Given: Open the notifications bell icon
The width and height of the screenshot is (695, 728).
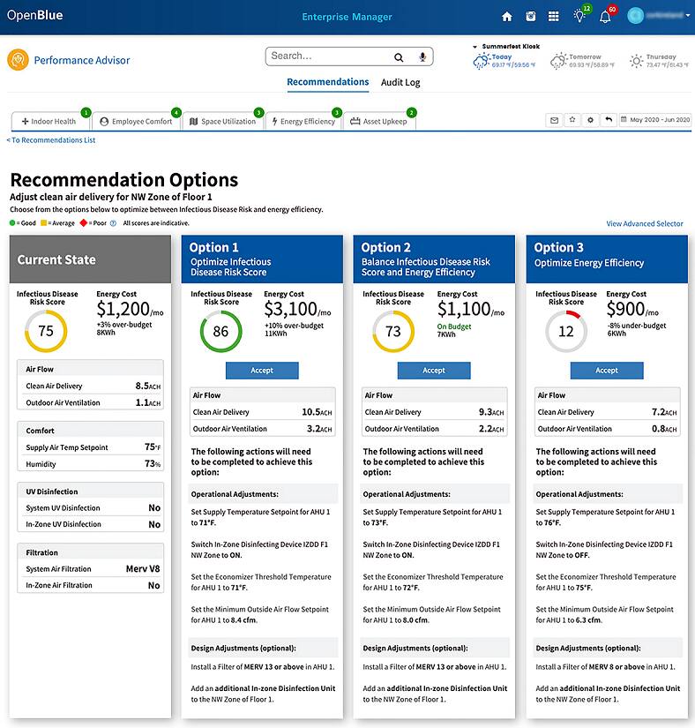Looking at the screenshot, I should coord(605,17).
